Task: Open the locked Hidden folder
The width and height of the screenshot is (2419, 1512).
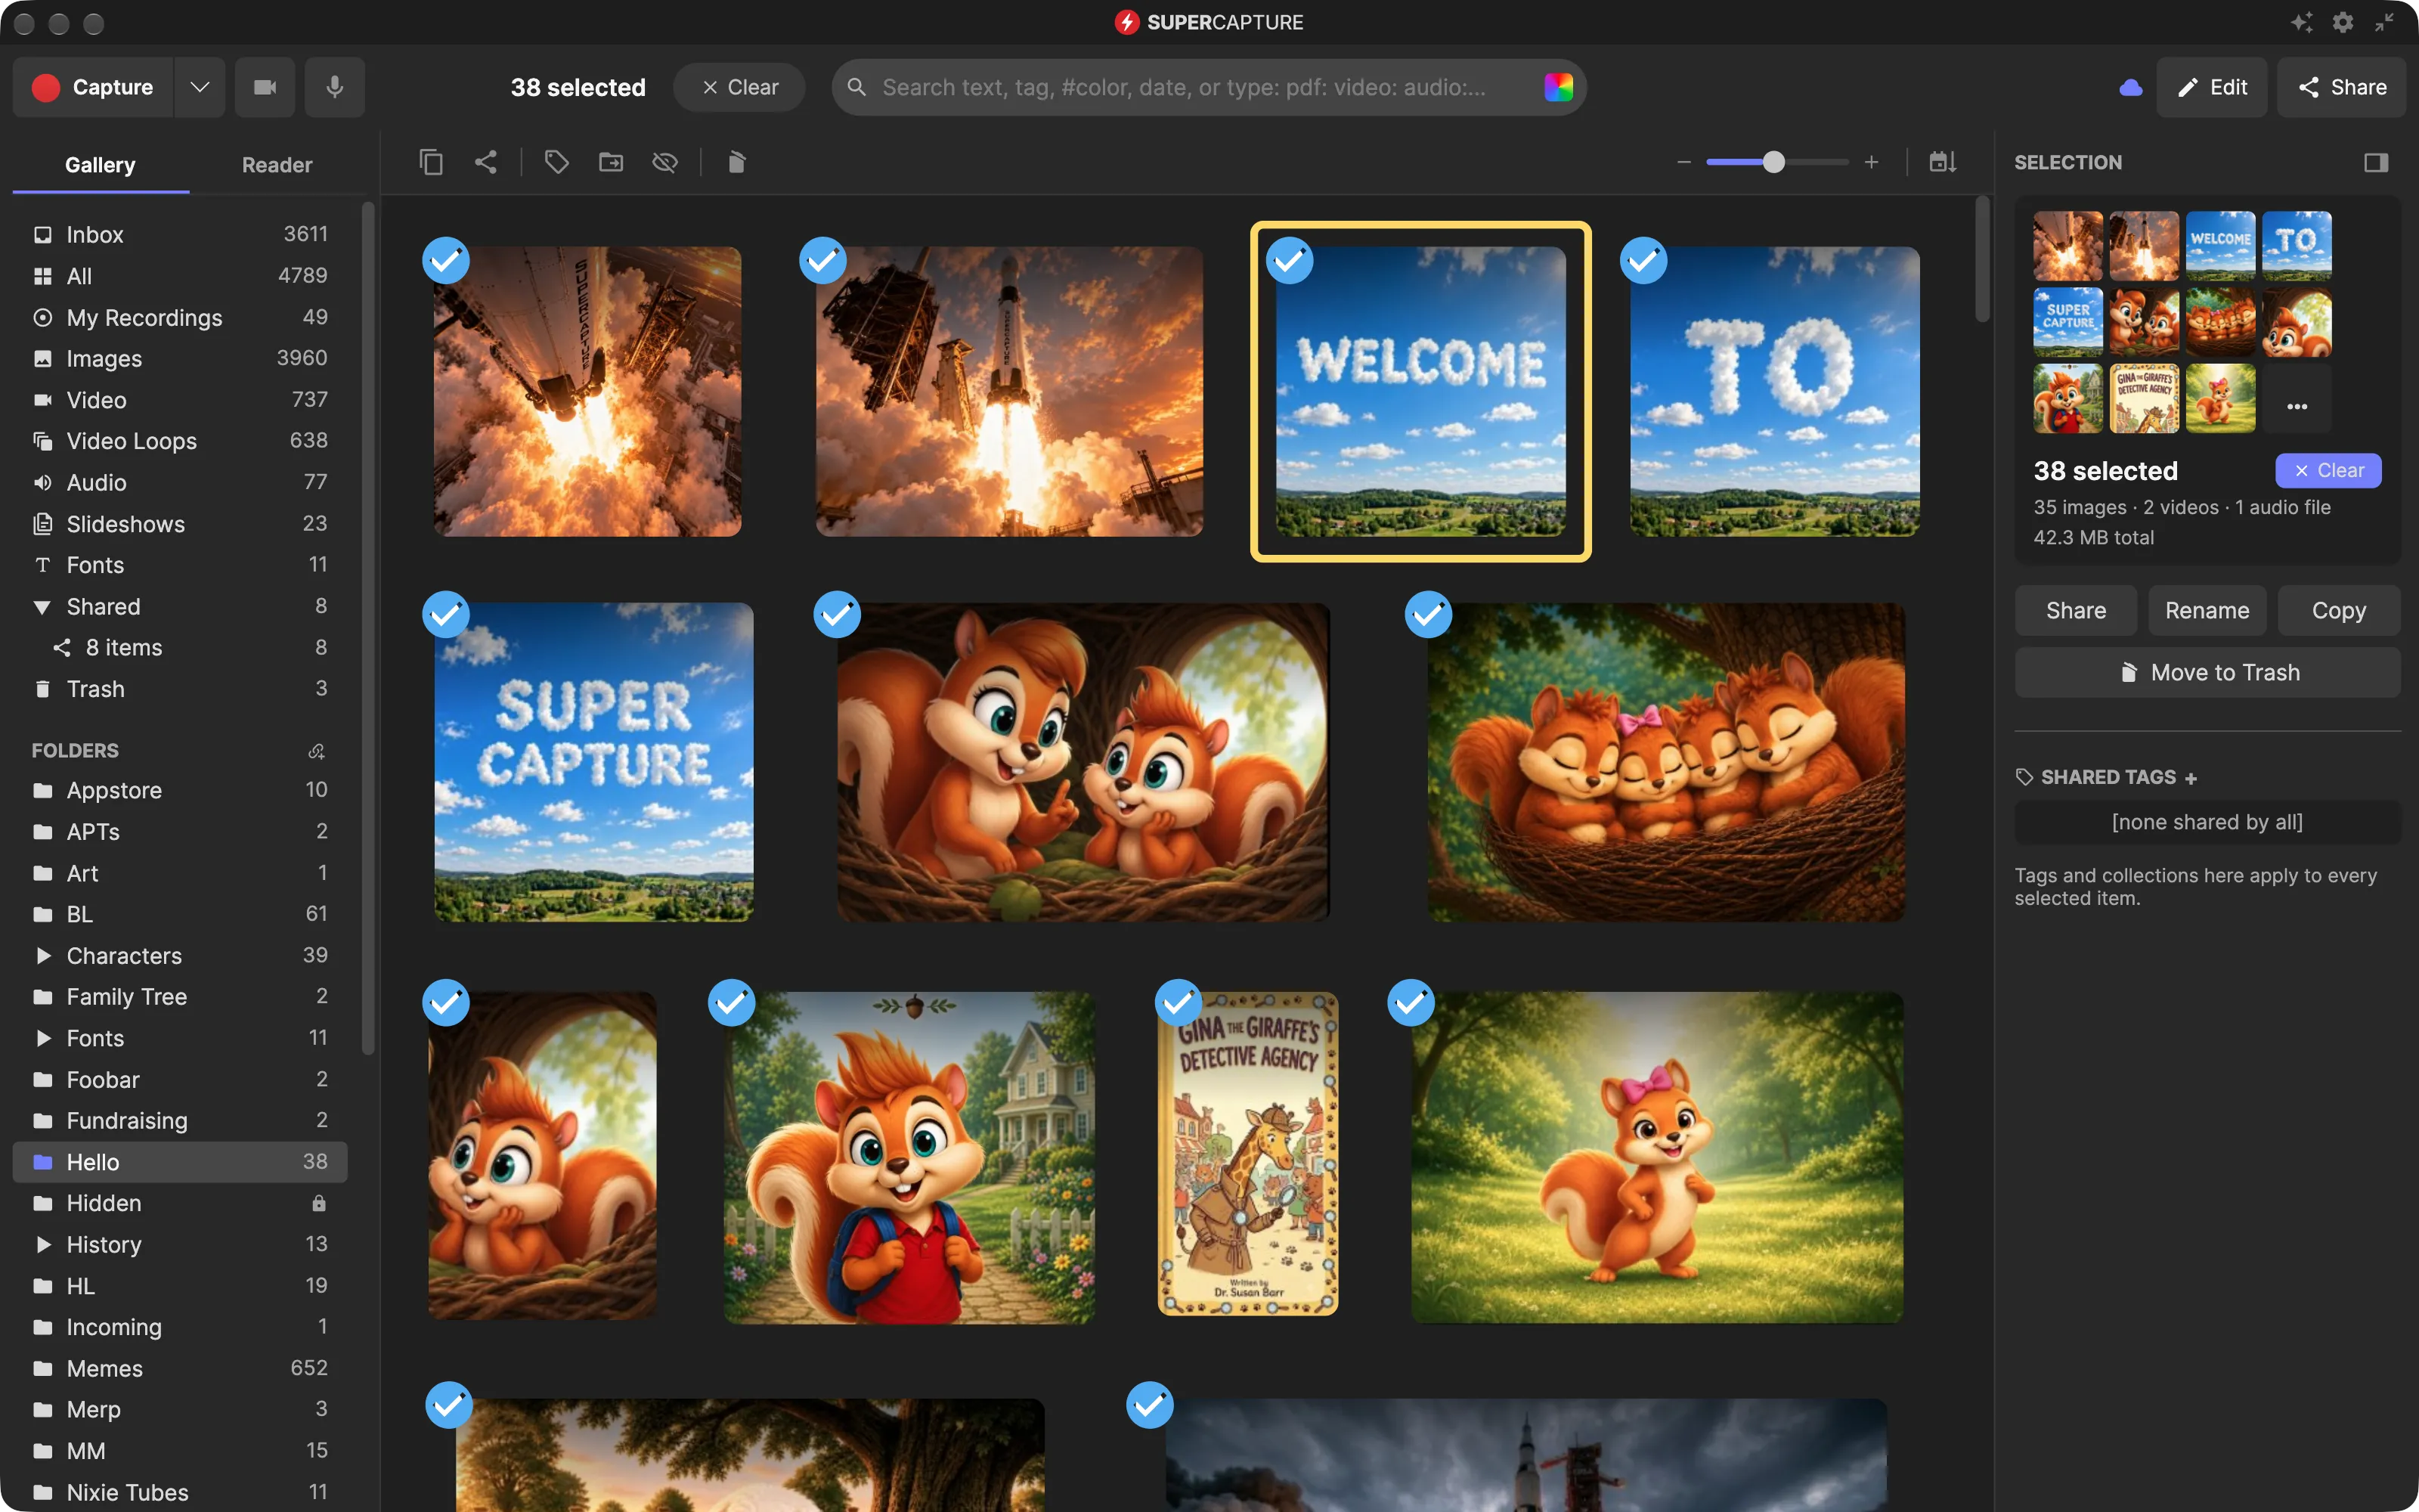Action: point(180,1203)
